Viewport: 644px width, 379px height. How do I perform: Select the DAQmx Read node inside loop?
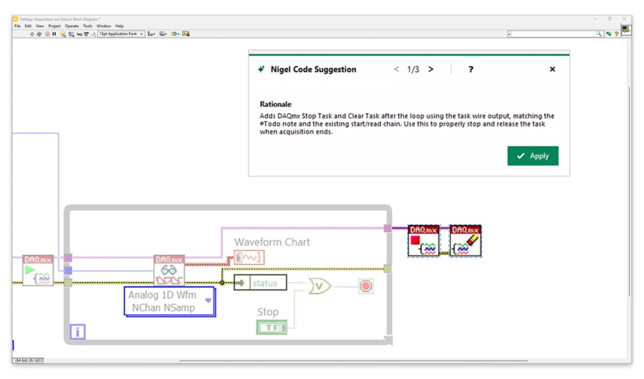(169, 270)
